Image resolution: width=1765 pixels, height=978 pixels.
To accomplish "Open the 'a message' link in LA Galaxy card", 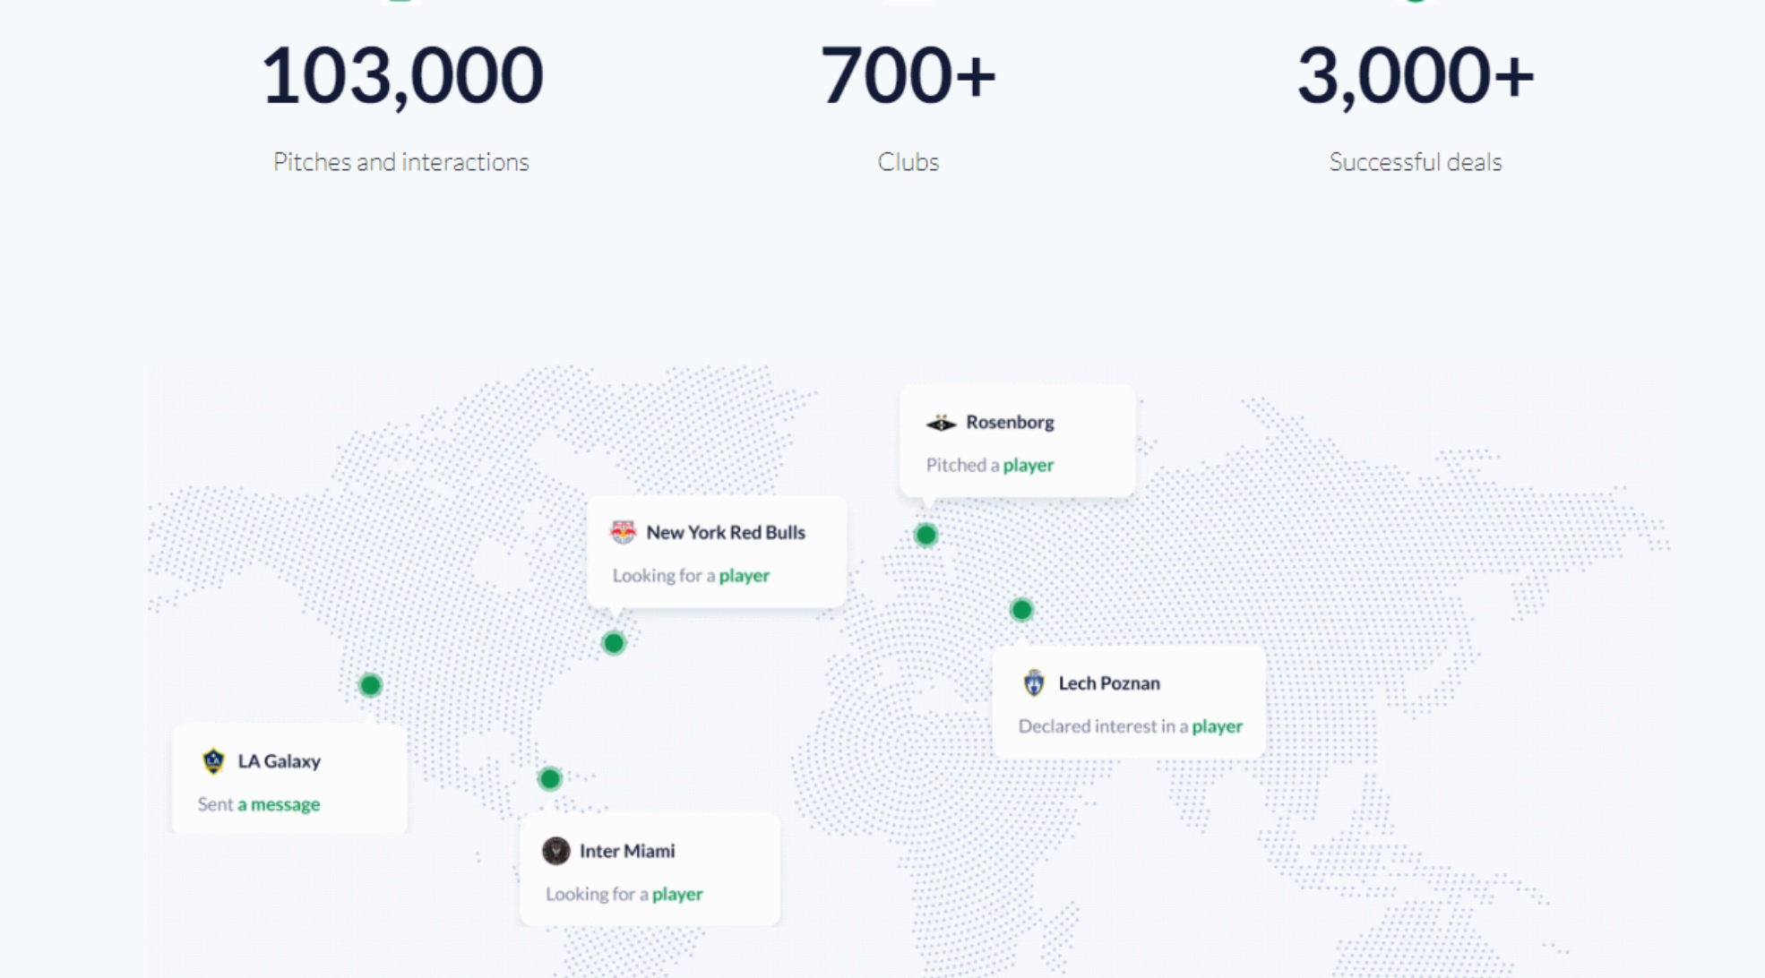I will 278,803.
